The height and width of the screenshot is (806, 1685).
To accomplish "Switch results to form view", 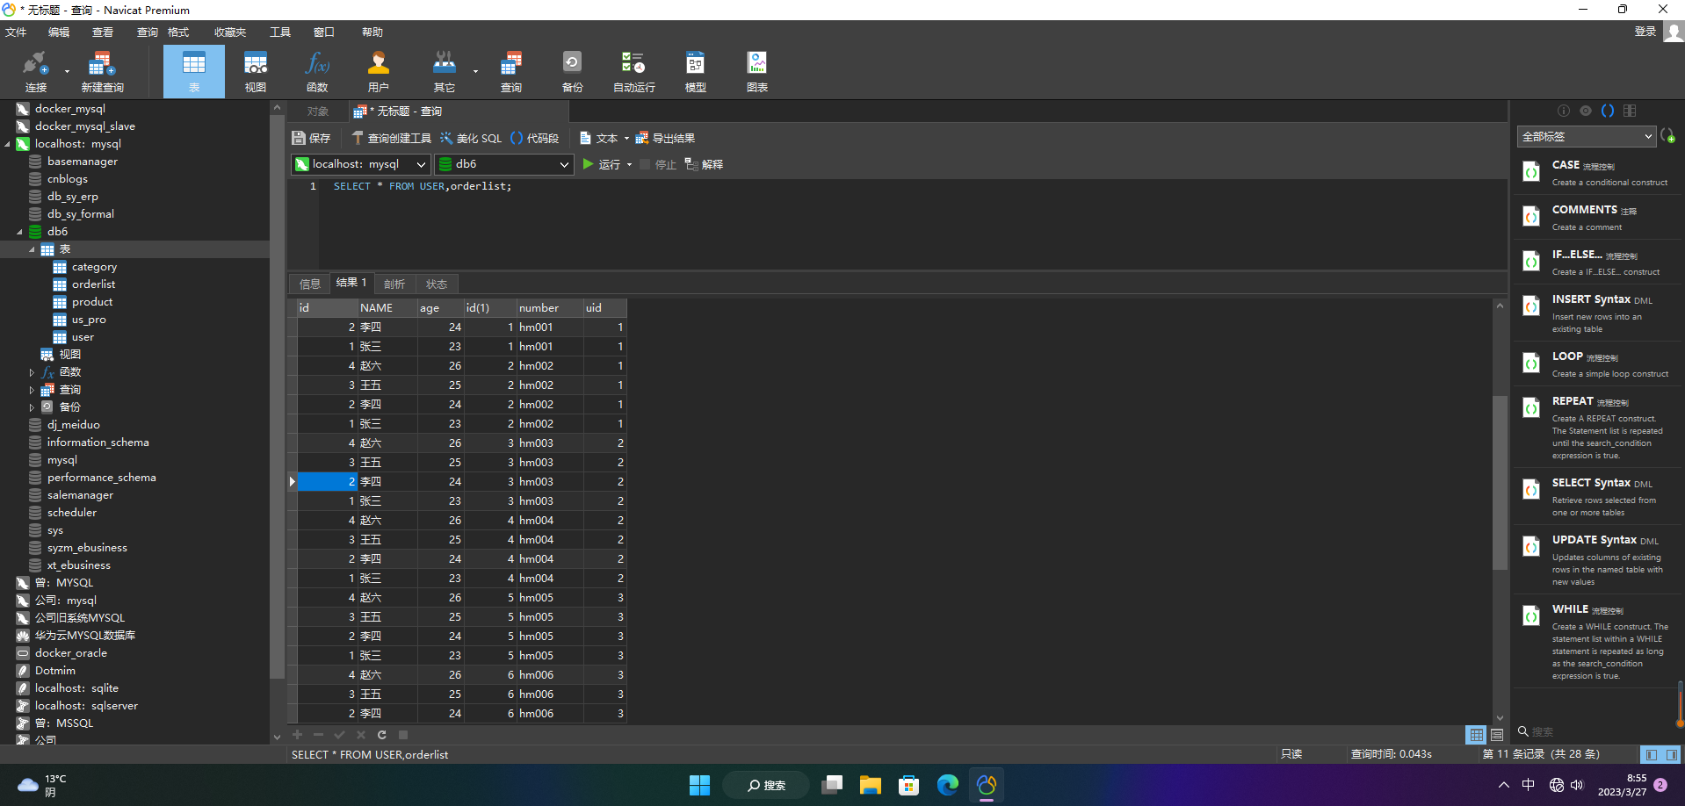I will click(x=1497, y=735).
